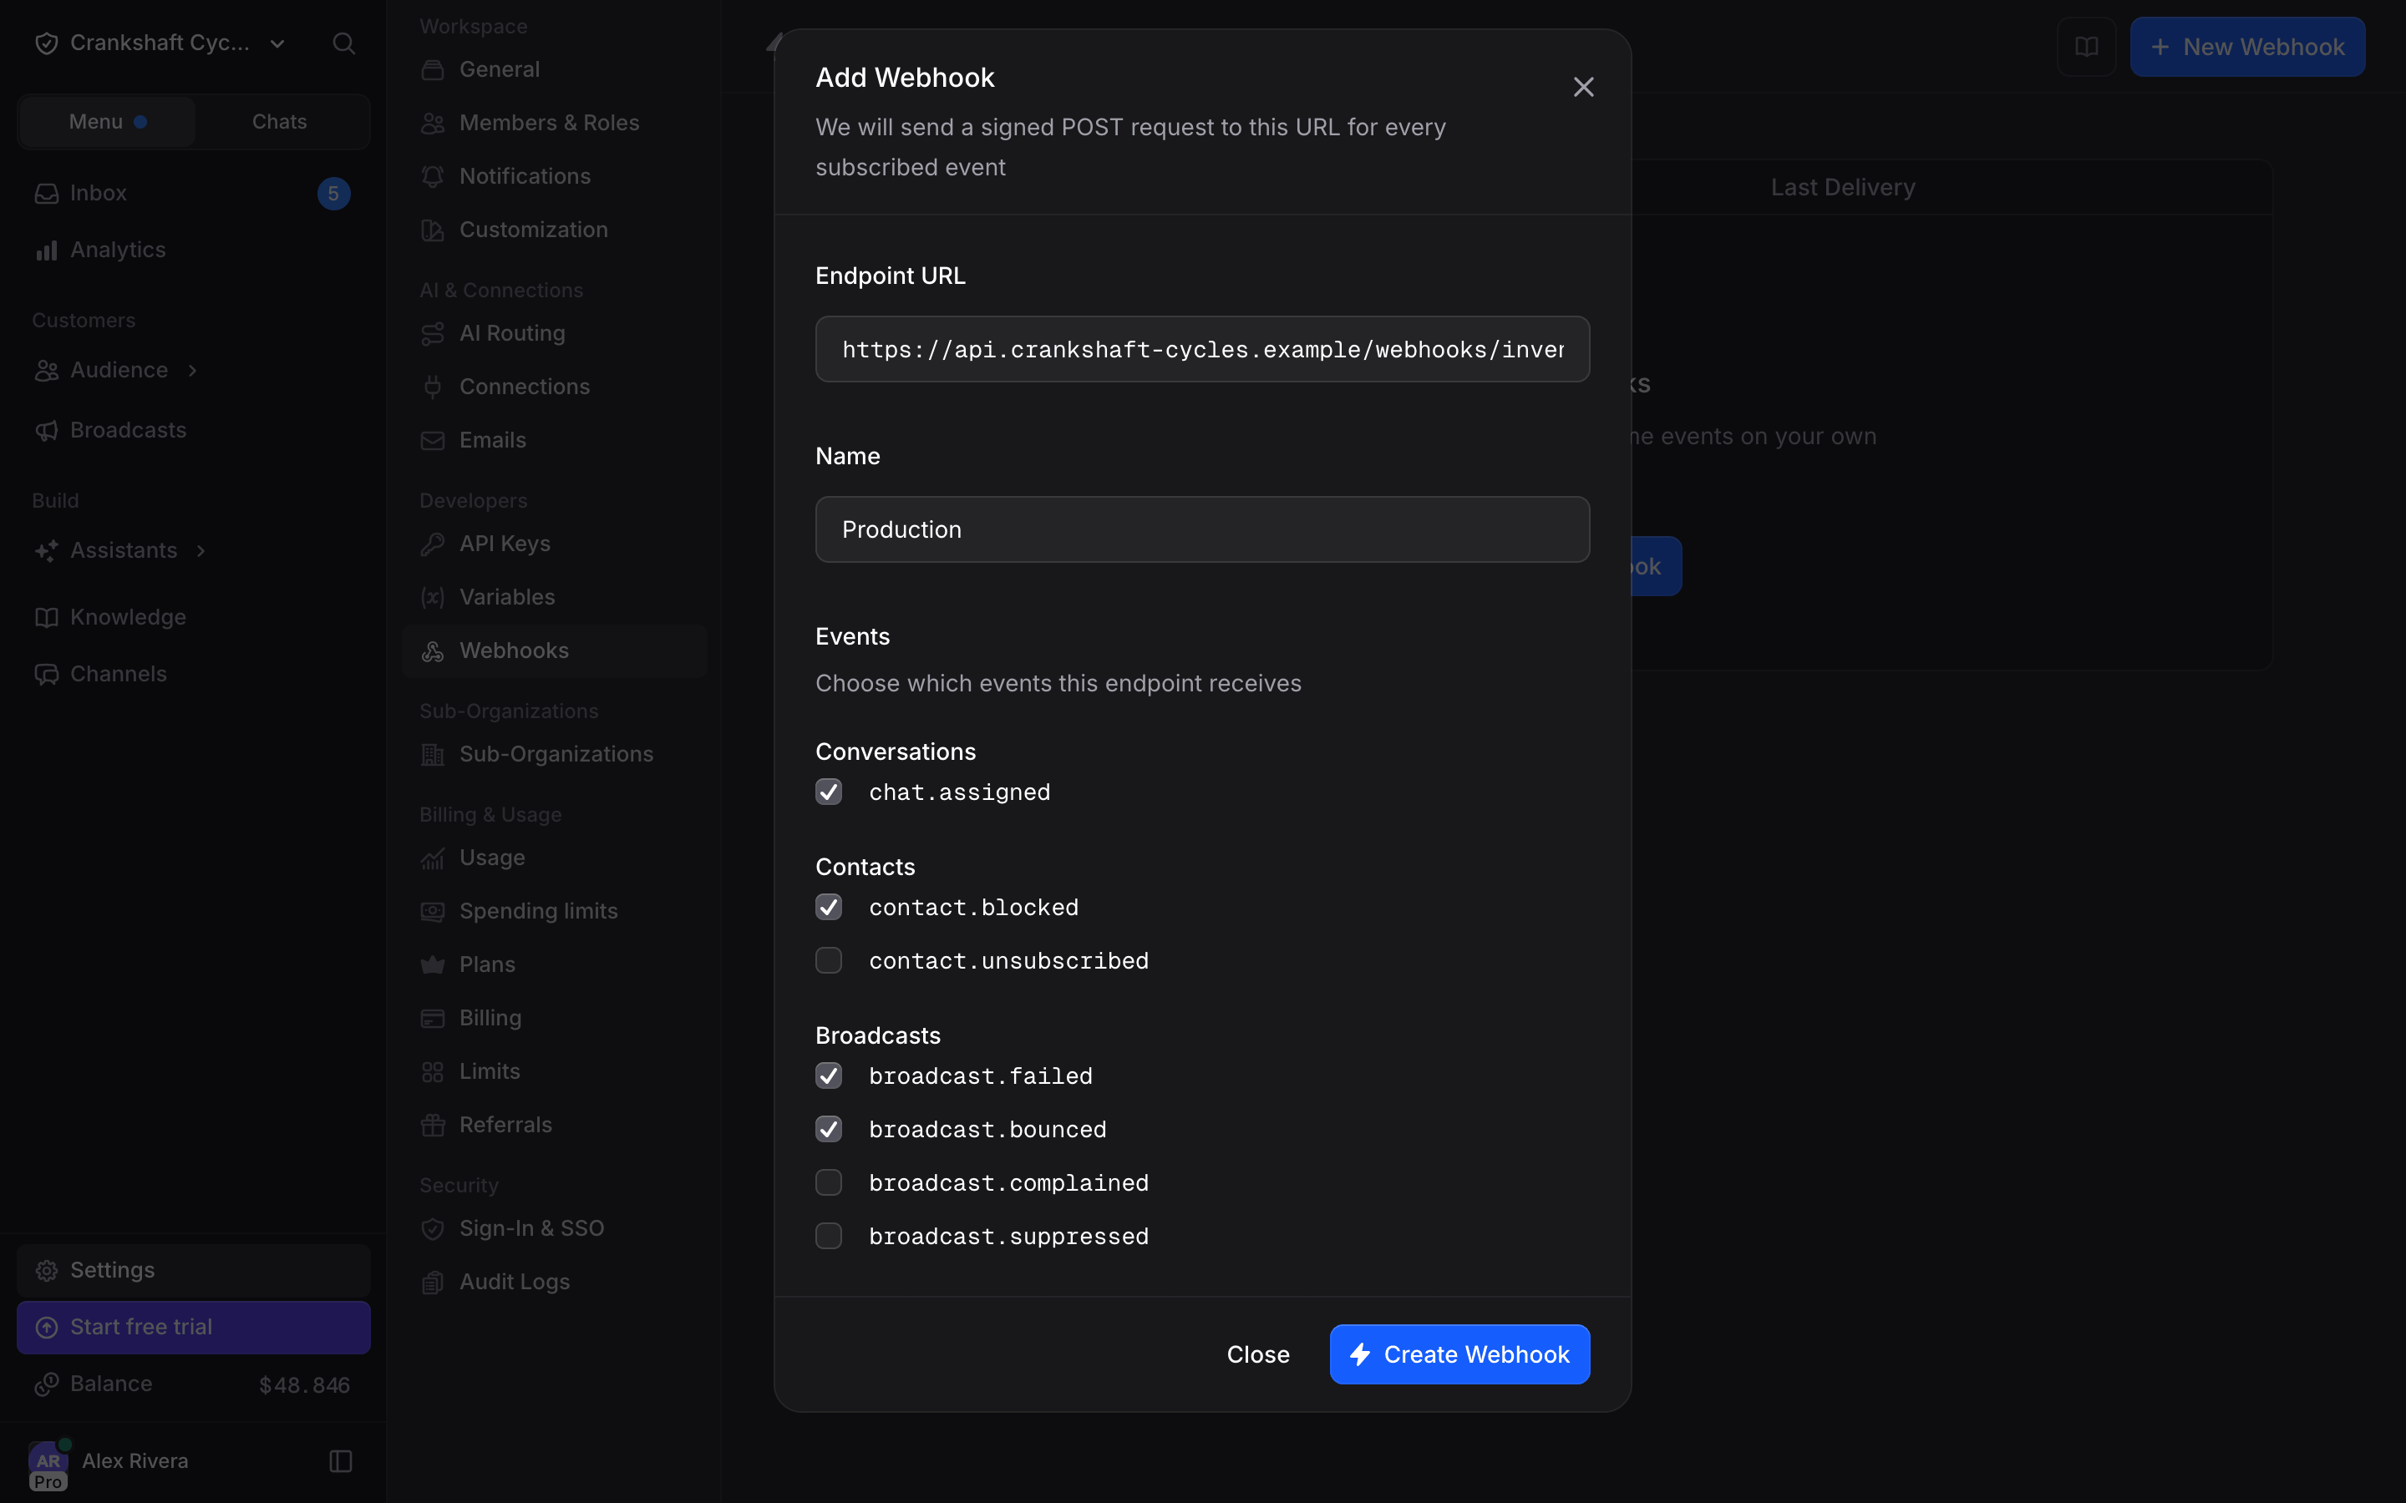
Task: Expand the Audience submenu chevron
Action: coord(193,370)
